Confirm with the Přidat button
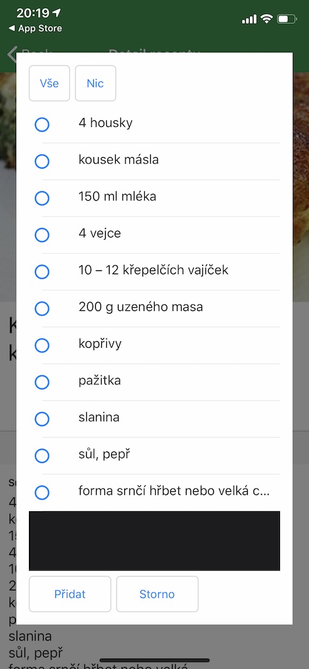This screenshot has width=309, height=669. [x=70, y=594]
